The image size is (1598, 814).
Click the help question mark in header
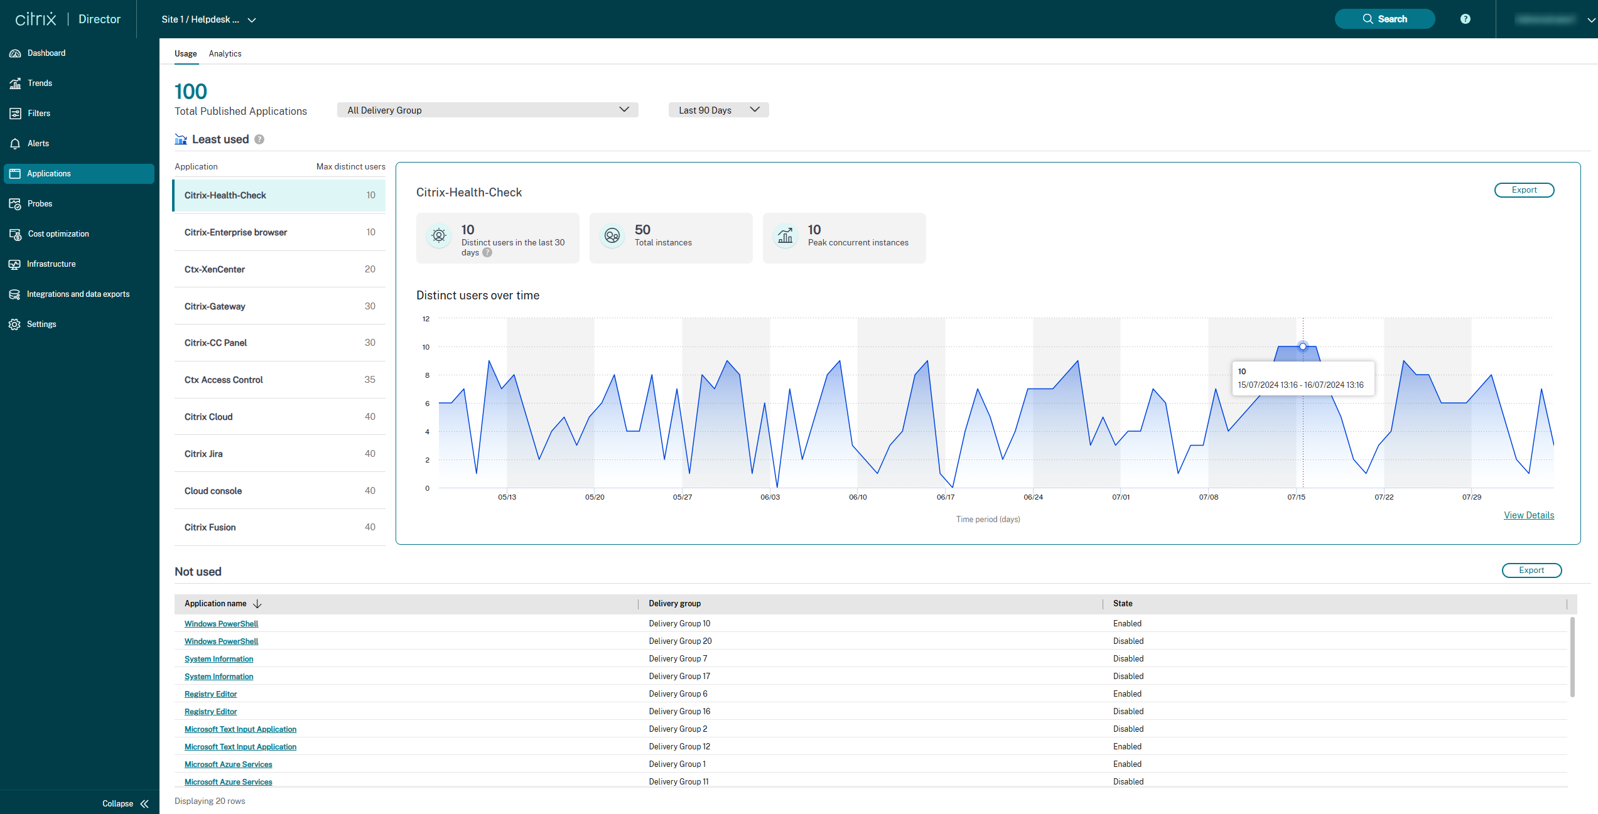click(x=1465, y=19)
